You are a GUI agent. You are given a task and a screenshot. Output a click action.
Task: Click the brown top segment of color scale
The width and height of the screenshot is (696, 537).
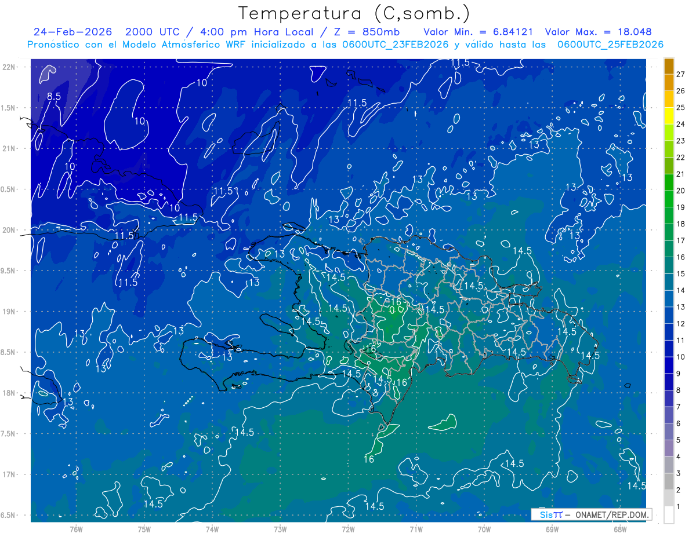pos(669,66)
